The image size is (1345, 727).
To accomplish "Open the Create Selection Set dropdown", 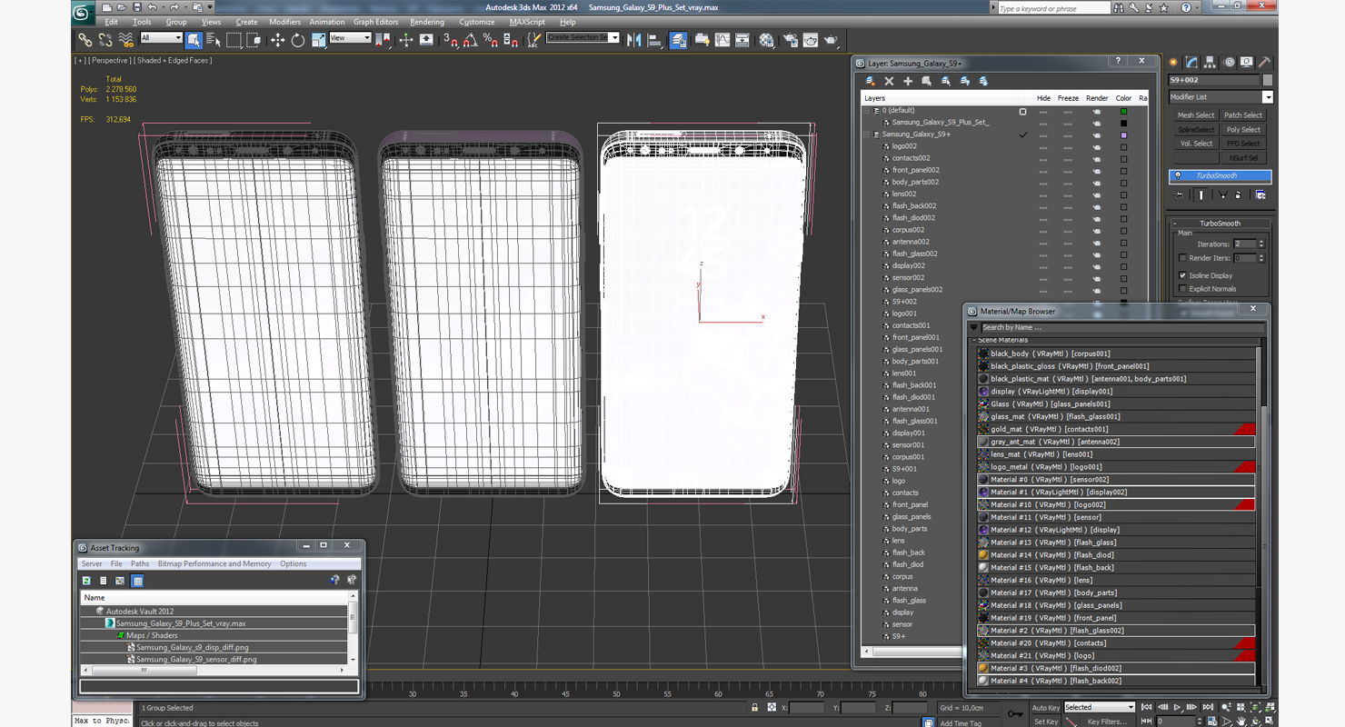I will coord(583,38).
